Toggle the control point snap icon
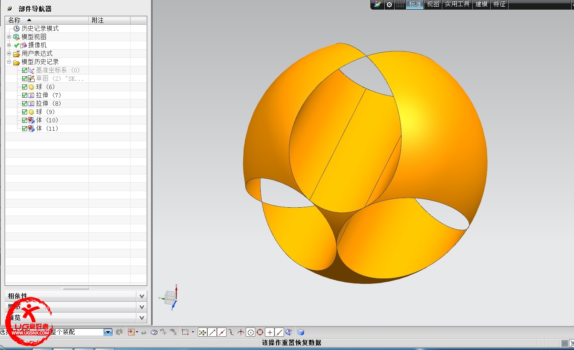Screen dimensions: 574x350 pos(231,332)
